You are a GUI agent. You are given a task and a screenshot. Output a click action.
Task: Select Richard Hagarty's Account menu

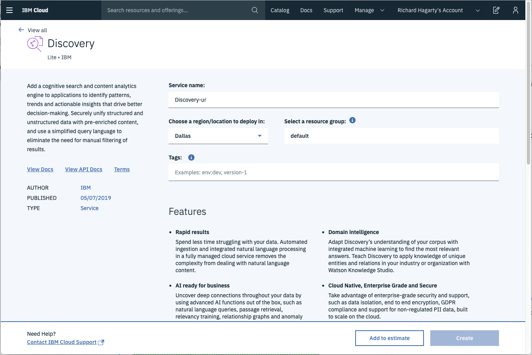430,10
